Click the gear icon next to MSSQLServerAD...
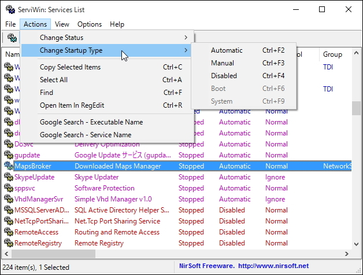The height and width of the screenshot is (275, 363). (9, 210)
